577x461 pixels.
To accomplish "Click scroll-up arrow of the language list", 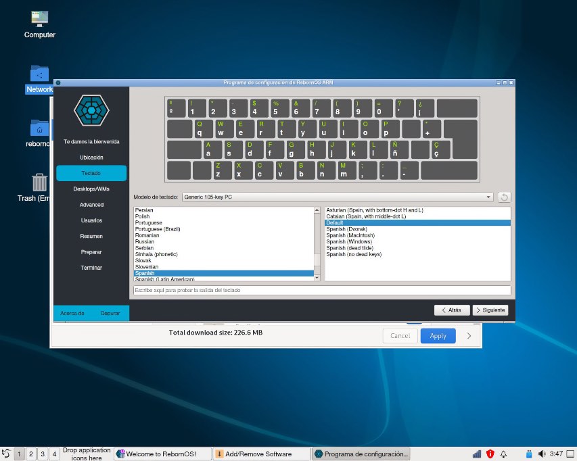I will tap(317, 210).
